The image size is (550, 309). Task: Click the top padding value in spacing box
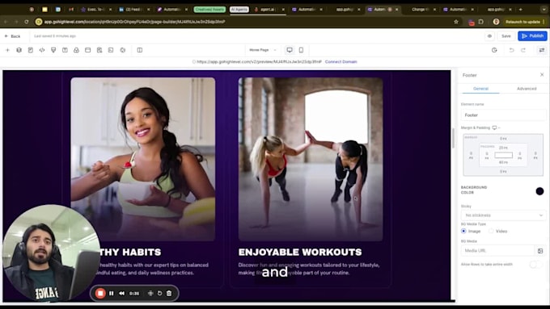[503, 148]
